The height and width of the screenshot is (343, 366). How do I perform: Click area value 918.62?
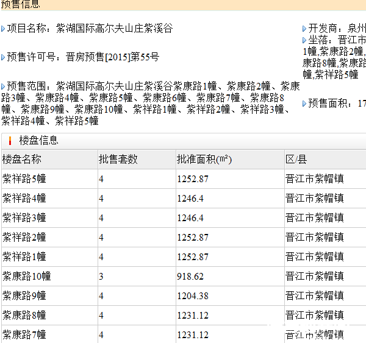(190, 277)
